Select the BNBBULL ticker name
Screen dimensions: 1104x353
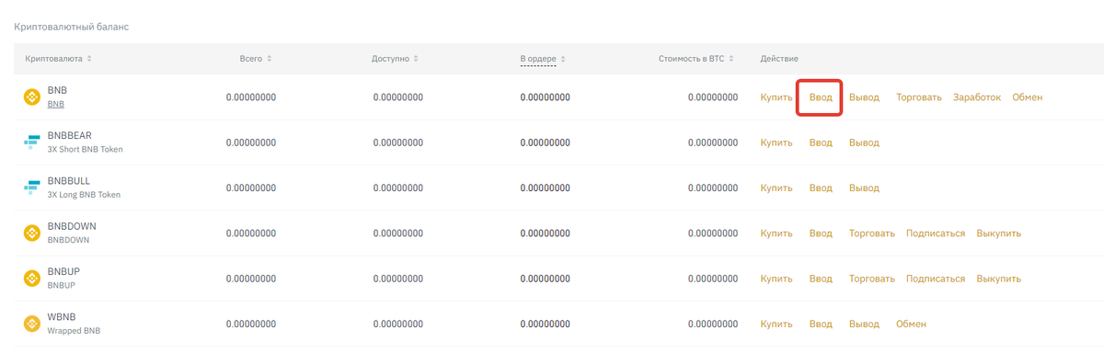68,181
